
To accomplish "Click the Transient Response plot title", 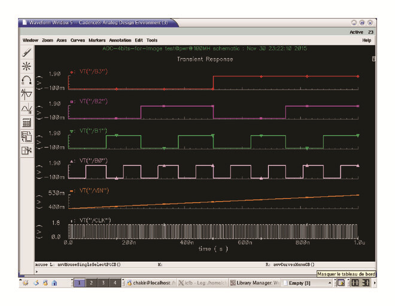I will [205, 59].
